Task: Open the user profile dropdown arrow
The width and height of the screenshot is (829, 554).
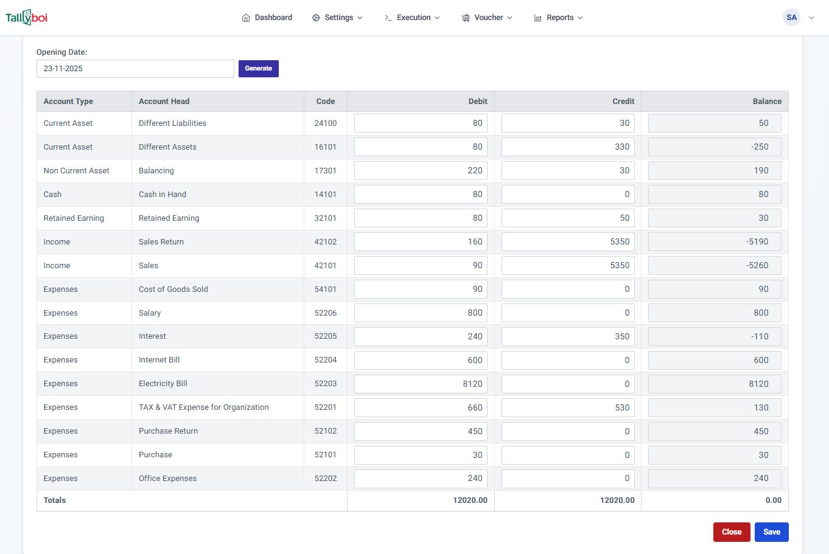Action: [x=811, y=18]
